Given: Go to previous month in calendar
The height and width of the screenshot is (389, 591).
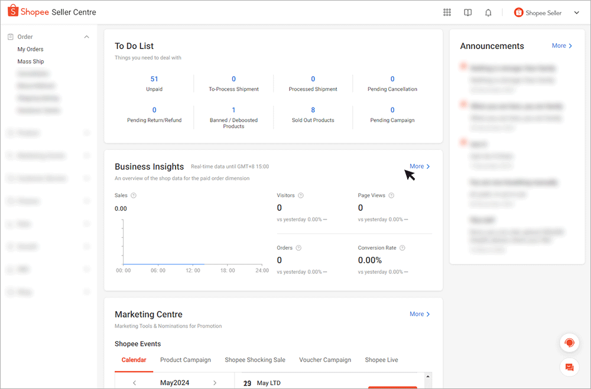Looking at the screenshot, I should pyautogui.click(x=134, y=383).
